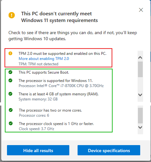Viewport: 151px width, 162px height.
Task: Click the lower scrollbar thumb
Action: tap(140, 115)
